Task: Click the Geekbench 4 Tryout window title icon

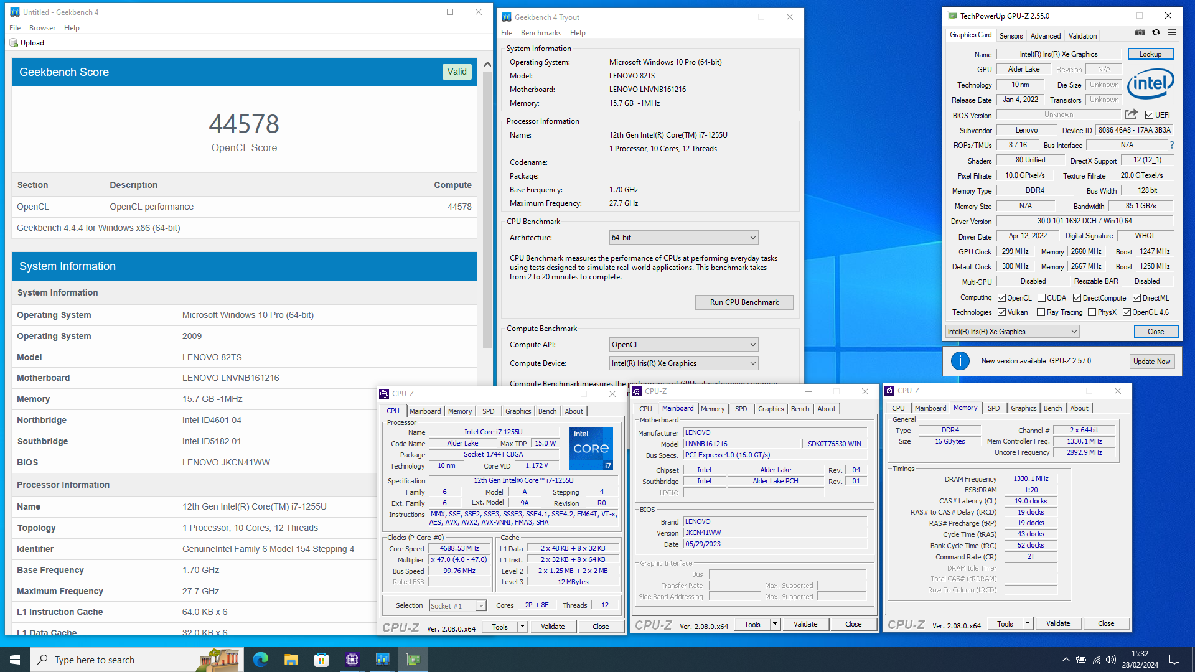Action: coord(507,17)
